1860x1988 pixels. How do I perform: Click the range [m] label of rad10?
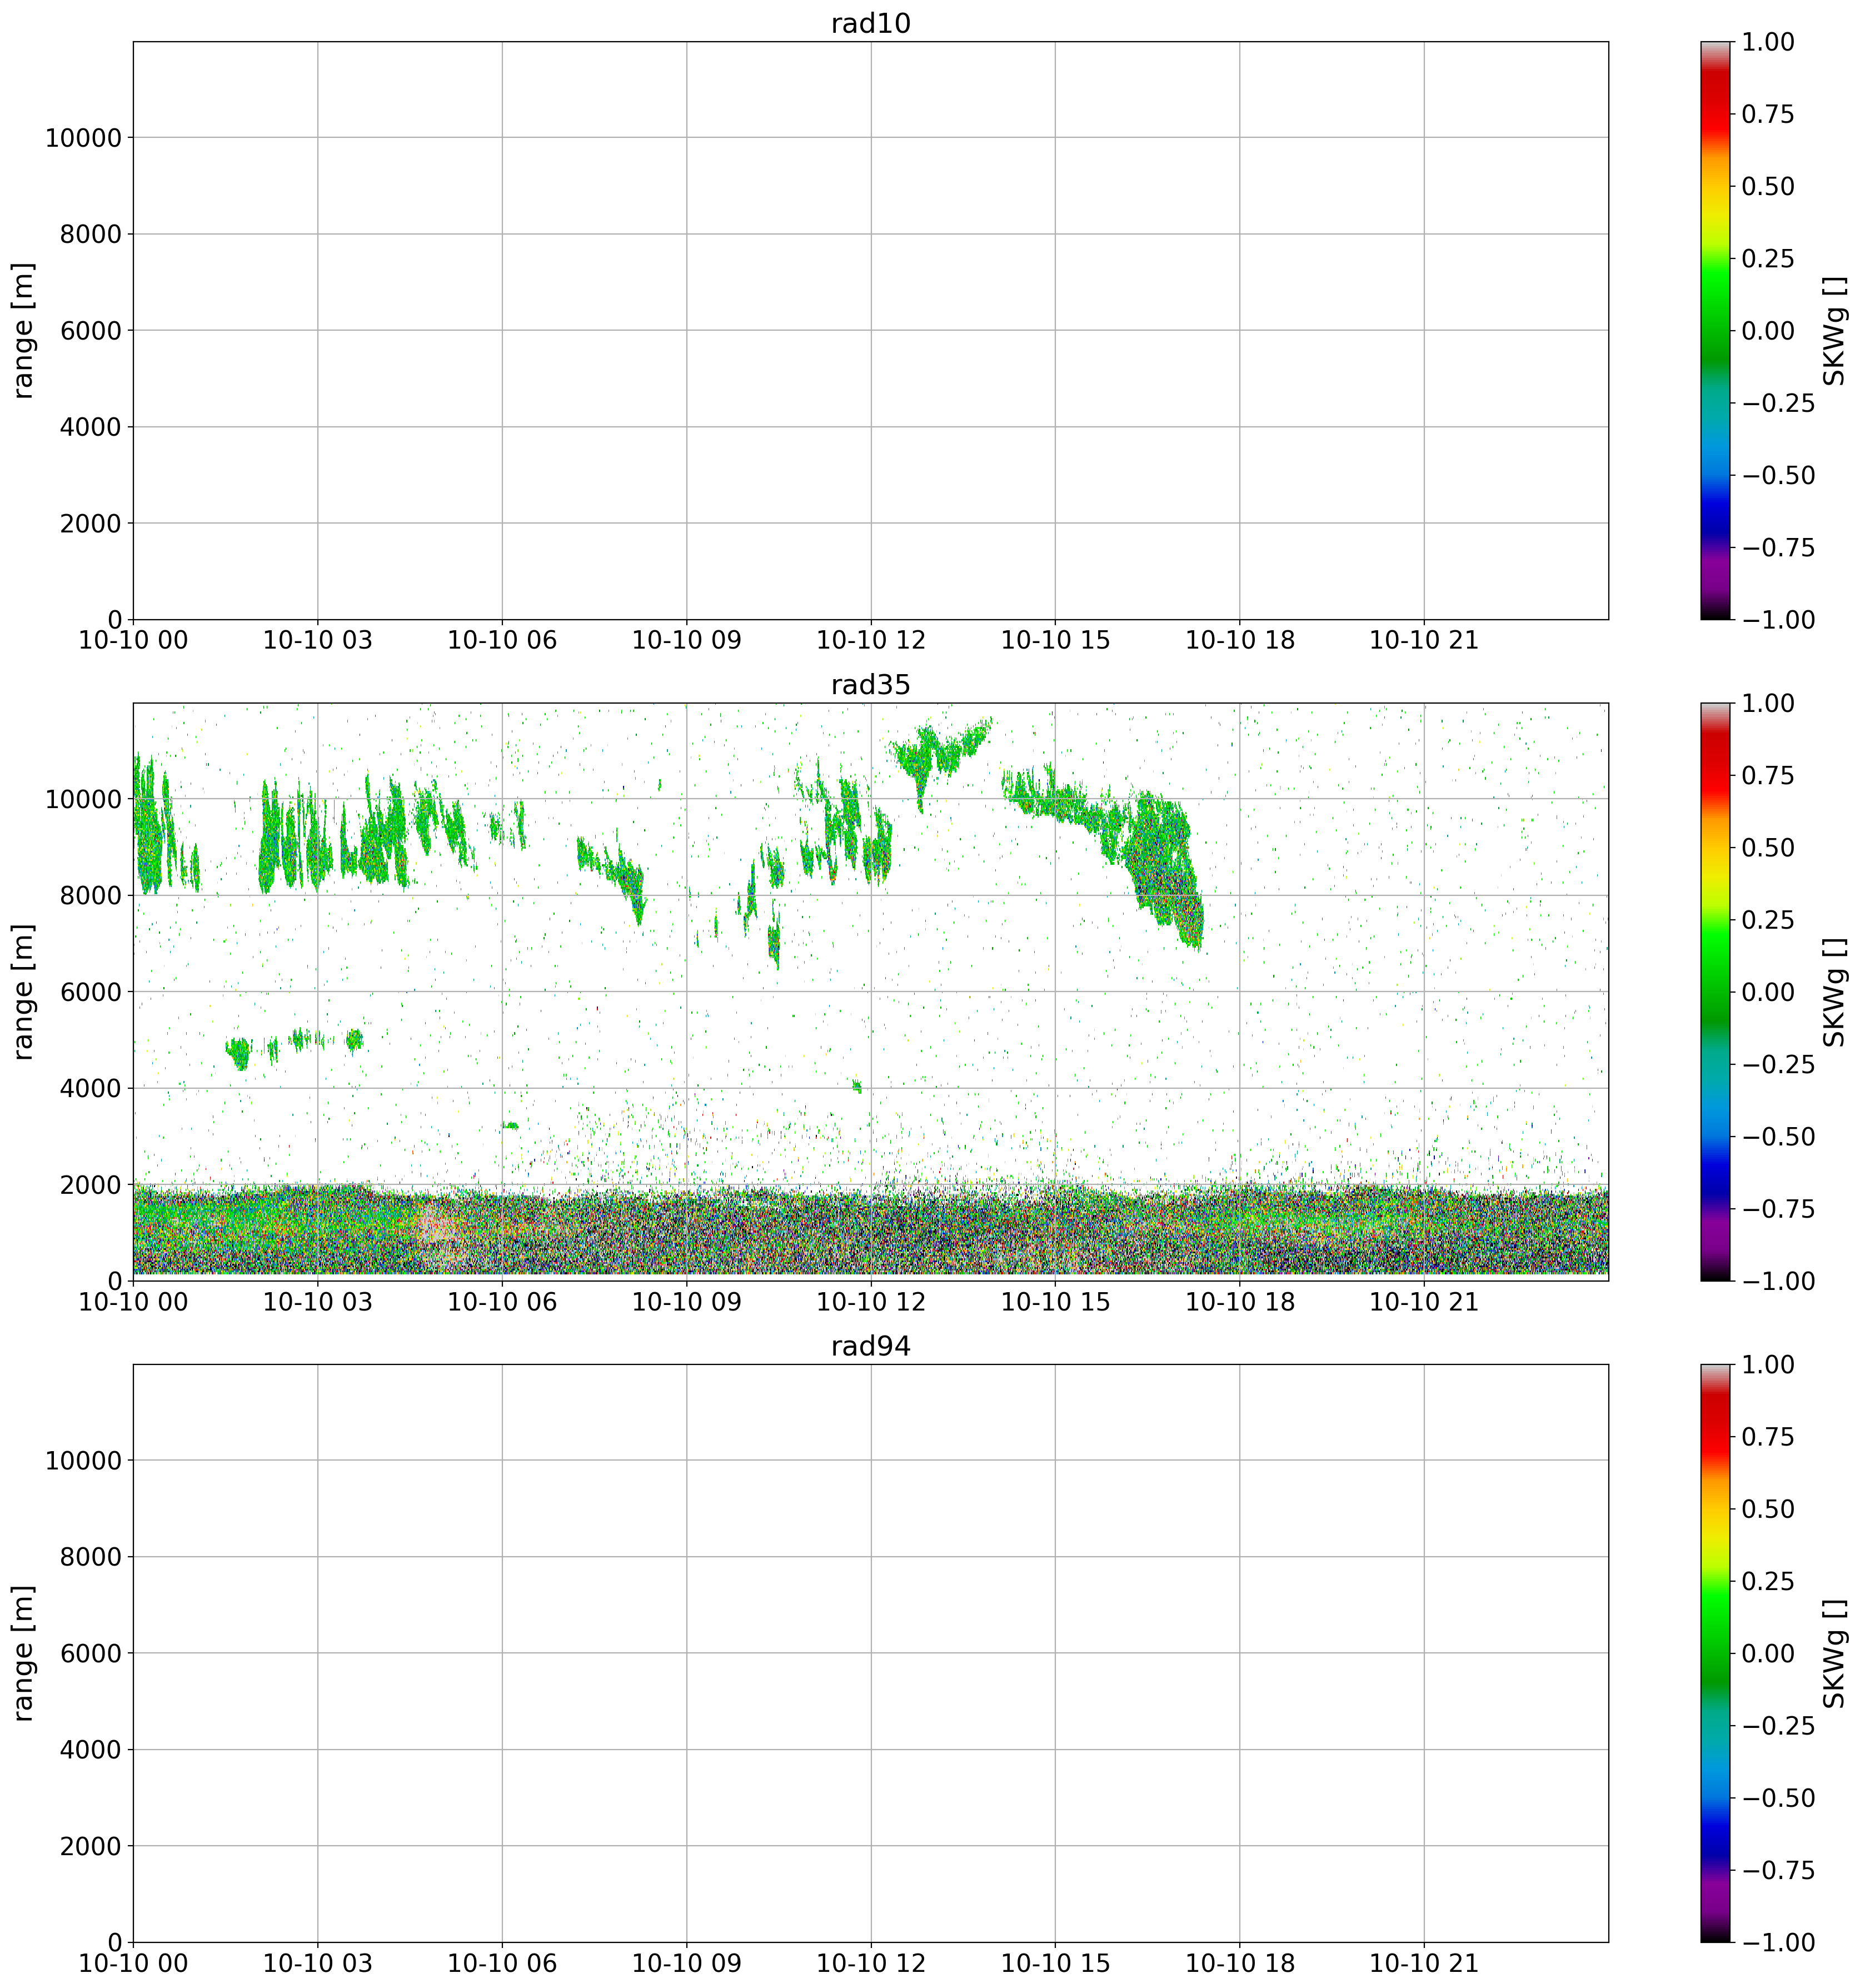(24, 330)
